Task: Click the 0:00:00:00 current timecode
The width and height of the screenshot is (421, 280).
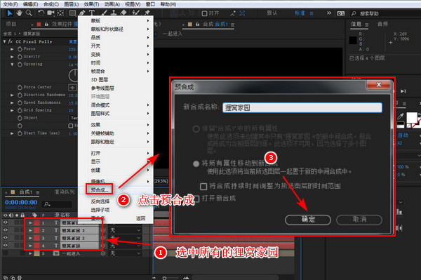Action: [21, 202]
